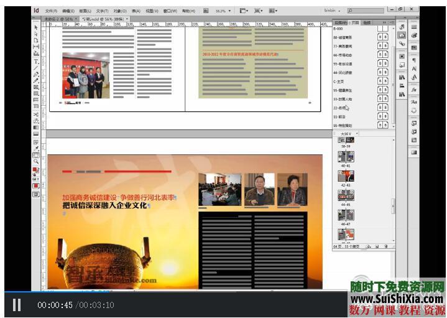This screenshot has height=318, width=447.
Task: Click the create new page button
Action: pyautogui.click(x=377, y=246)
